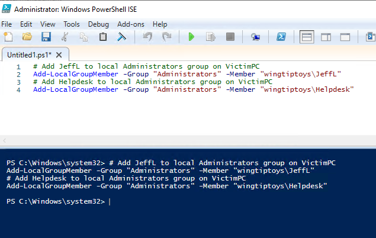Redo the last edit
The image size is (376, 238).
166,37
